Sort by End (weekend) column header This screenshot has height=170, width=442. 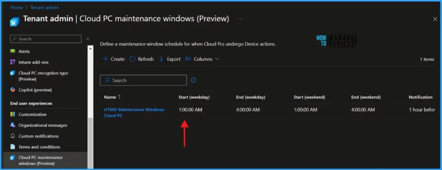(366, 97)
